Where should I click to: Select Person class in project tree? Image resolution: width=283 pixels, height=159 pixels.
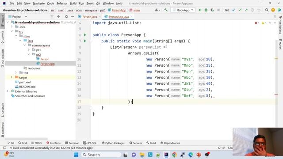coord(45,59)
